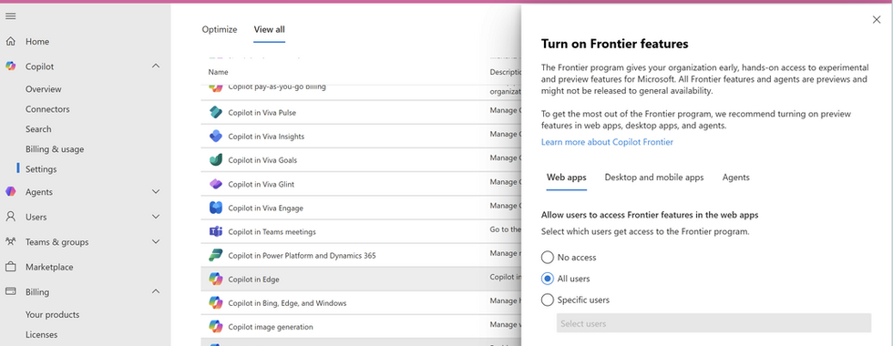The height and width of the screenshot is (346, 893).
Task: Open Copilot in Viva Insights setting
Action: (266, 137)
